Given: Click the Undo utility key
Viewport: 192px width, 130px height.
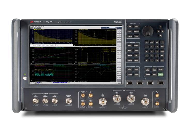Looking at the screenshot, I should point(161,70).
